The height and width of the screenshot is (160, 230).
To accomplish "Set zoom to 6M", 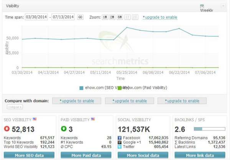I will pyautogui.click(x=120, y=17).
